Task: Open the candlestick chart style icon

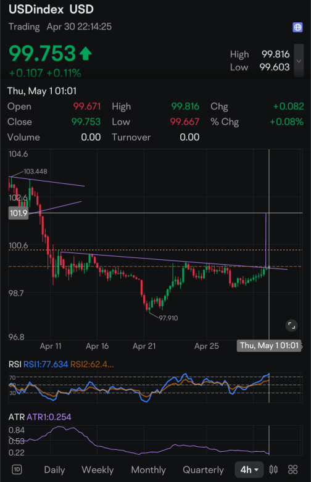Action: (x=273, y=470)
